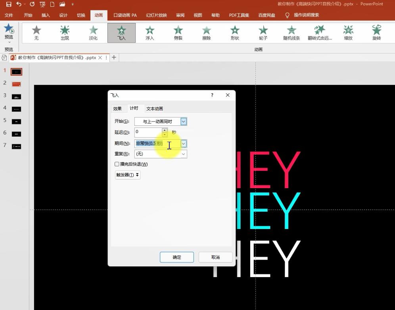
Task: Click 取消 to cancel the dialog
Action: pos(215,257)
